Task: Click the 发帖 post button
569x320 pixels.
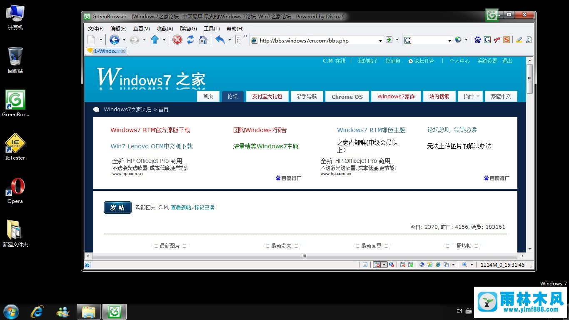Action: click(x=117, y=207)
